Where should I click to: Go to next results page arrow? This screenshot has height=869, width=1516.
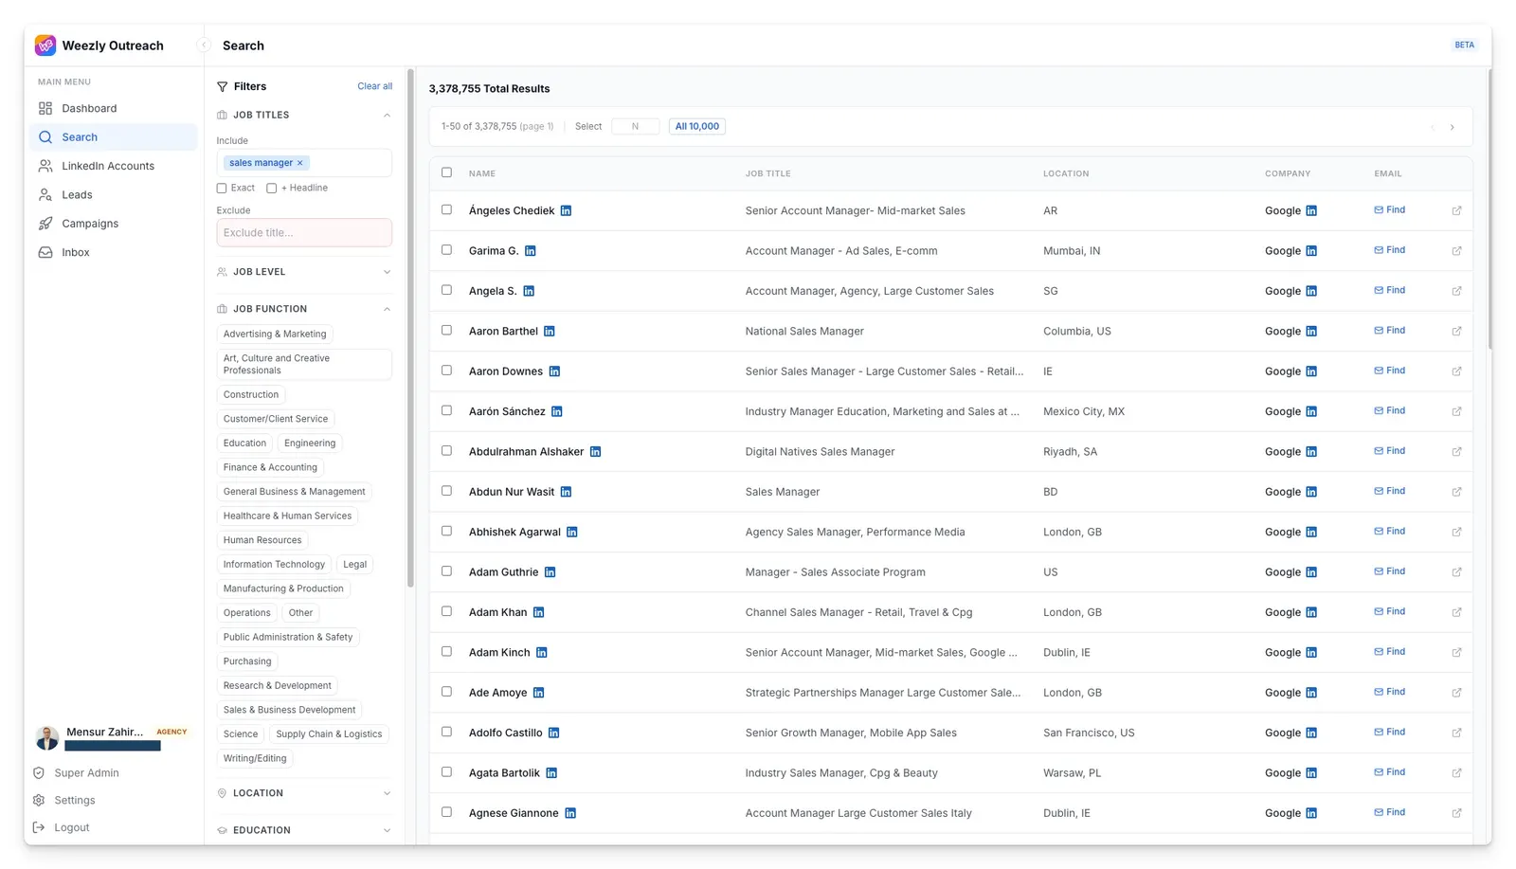(x=1452, y=127)
